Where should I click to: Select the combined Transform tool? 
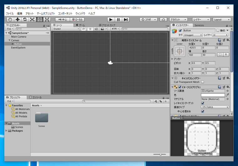(47, 20)
